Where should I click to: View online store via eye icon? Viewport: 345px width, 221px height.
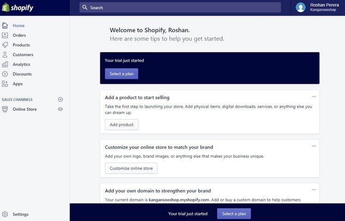click(60, 109)
